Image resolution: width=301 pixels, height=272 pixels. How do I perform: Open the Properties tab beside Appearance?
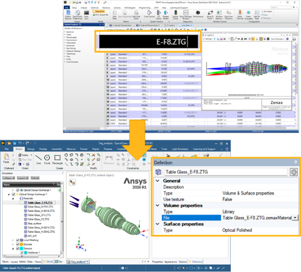click(x=157, y=262)
